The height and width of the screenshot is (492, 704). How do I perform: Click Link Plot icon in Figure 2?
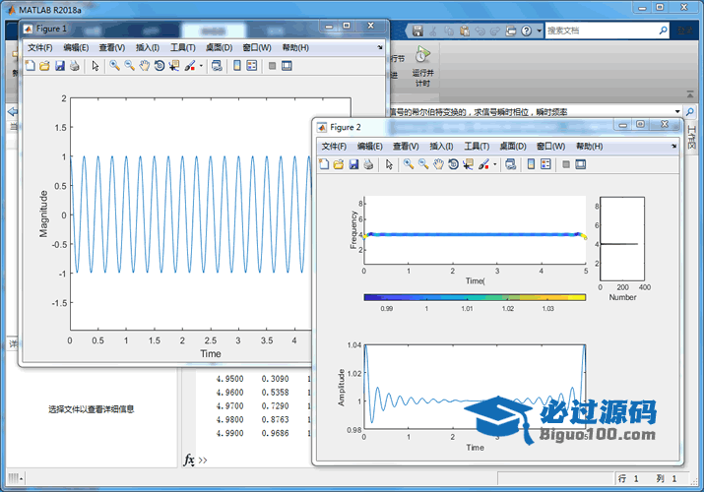[x=510, y=164]
